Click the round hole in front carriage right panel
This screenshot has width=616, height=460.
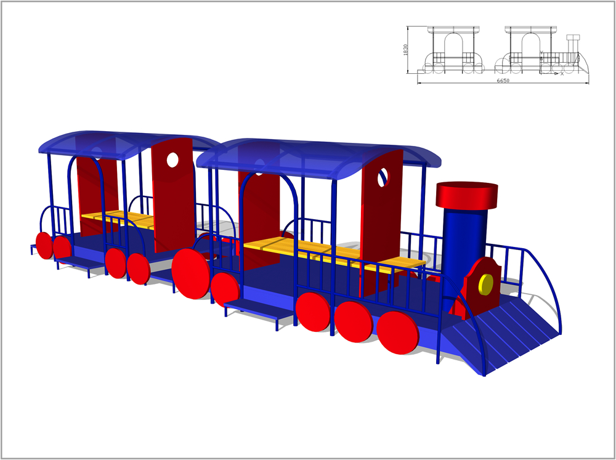pyautogui.click(x=384, y=177)
